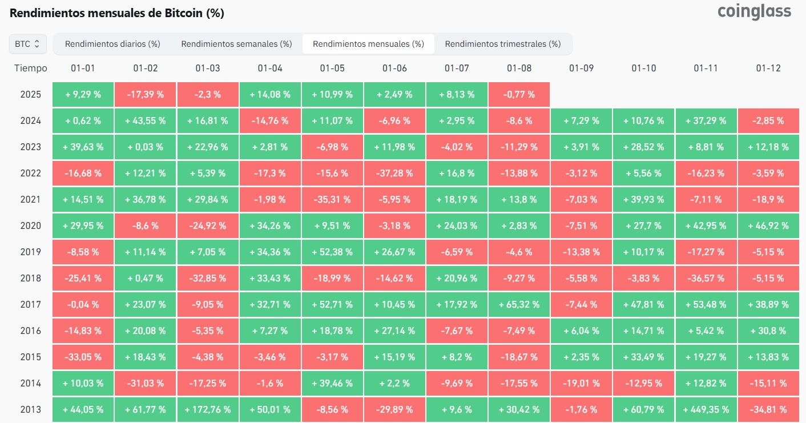
Task: Click the +65,32 % cell in 2017
Action: (519, 304)
